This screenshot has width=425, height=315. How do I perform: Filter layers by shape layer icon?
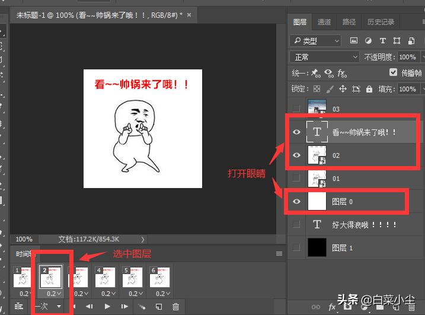pos(397,41)
